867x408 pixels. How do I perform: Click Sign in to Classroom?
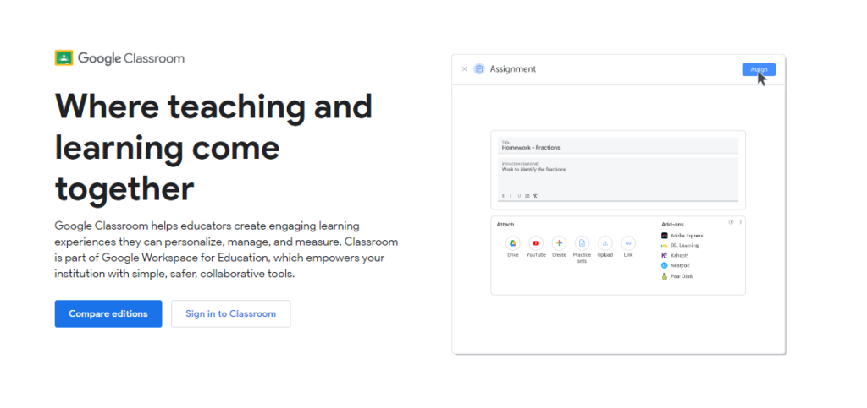tap(230, 313)
